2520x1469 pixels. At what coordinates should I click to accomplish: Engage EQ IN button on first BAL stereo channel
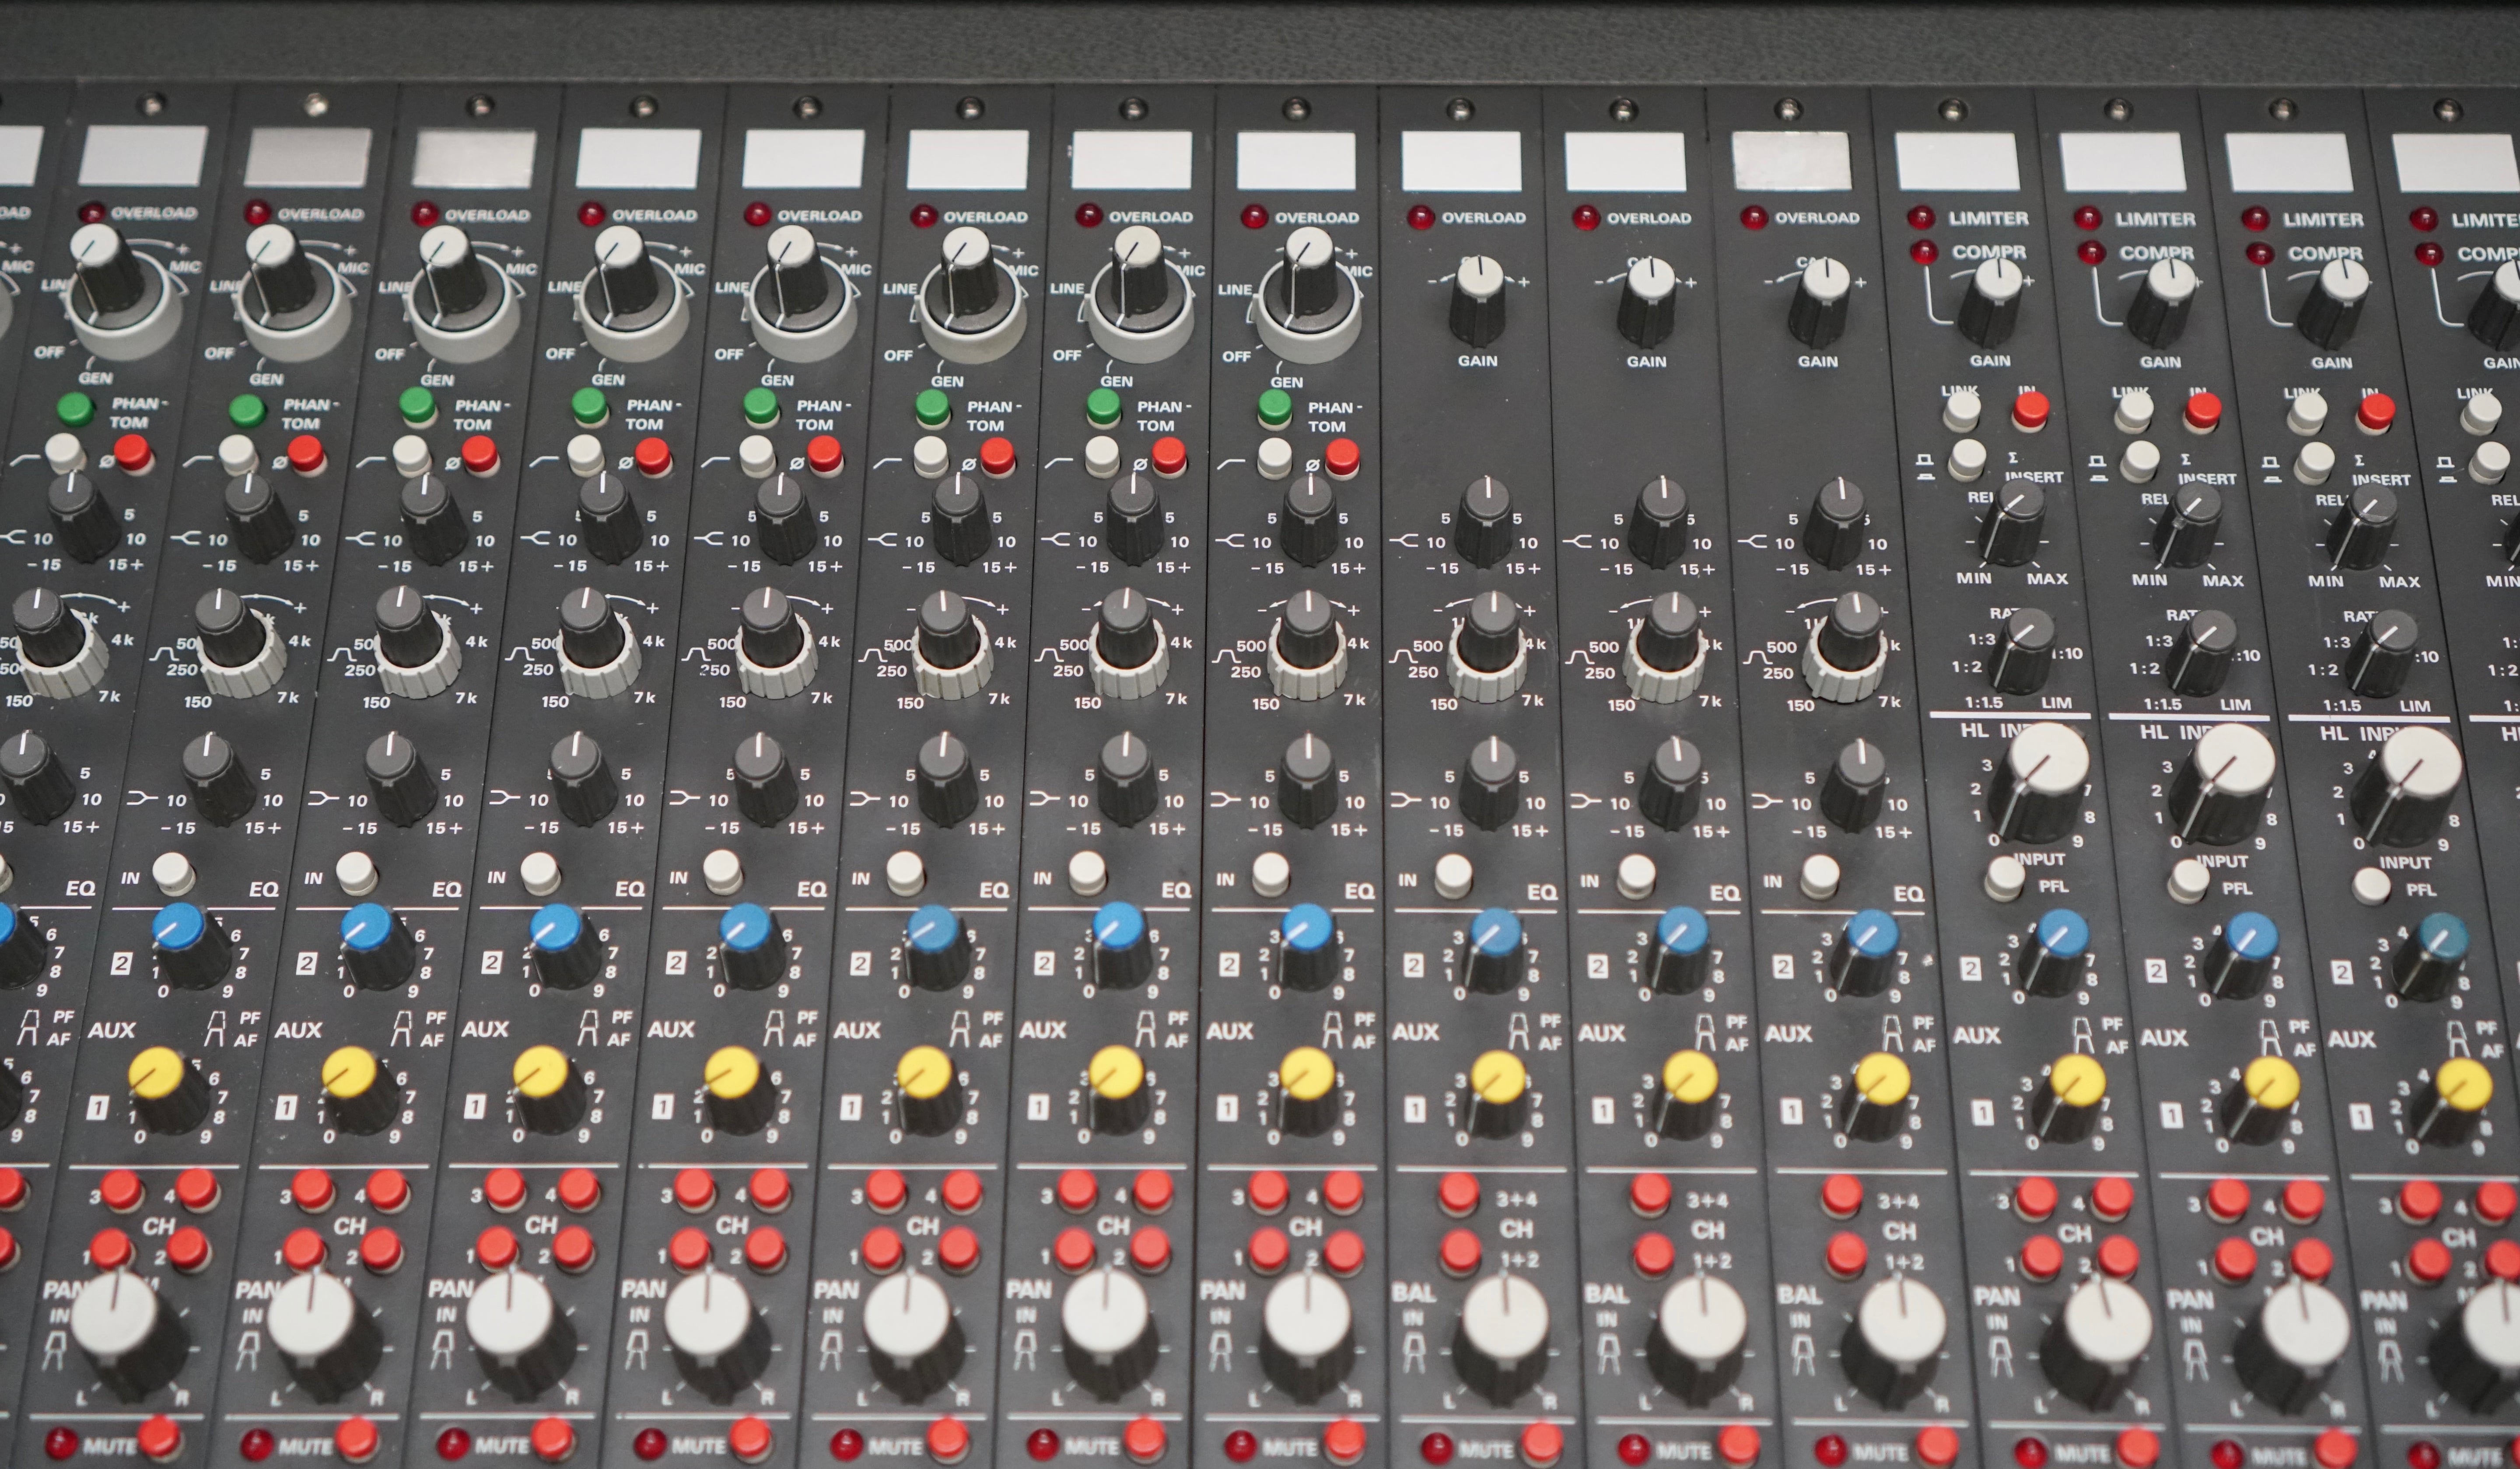(1453, 874)
